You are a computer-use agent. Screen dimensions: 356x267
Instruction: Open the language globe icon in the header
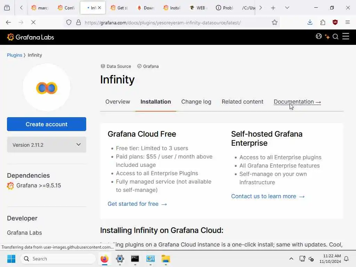(x=318, y=36)
